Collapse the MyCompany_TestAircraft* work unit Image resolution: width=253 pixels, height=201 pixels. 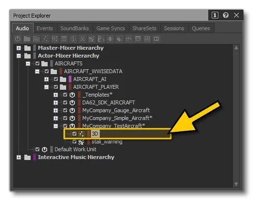coord(55,126)
